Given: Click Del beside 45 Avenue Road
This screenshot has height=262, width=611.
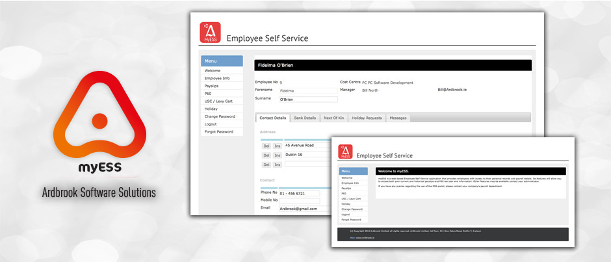Looking at the screenshot, I should [266, 146].
